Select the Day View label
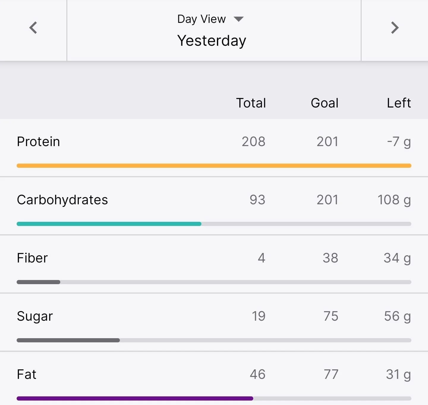This screenshot has width=428, height=405. point(202,19)
